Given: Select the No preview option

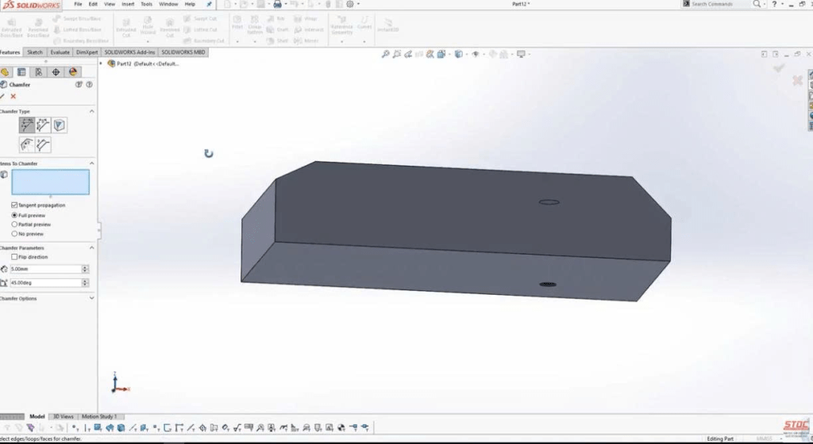Looking at the screenshot, I should 14,234.
